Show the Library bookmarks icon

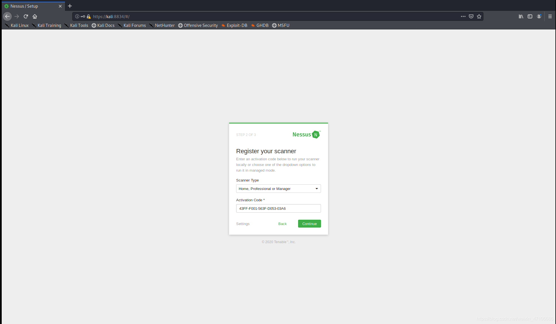point(521,16)
